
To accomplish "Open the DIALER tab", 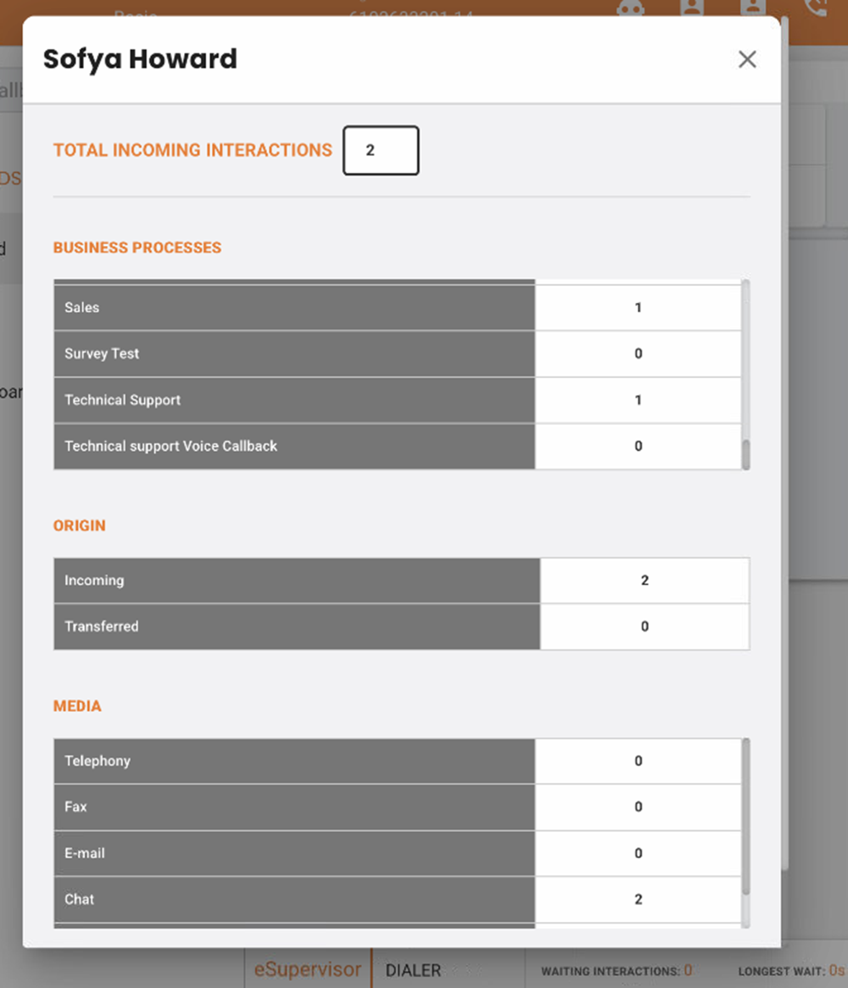I will (413, 969).
